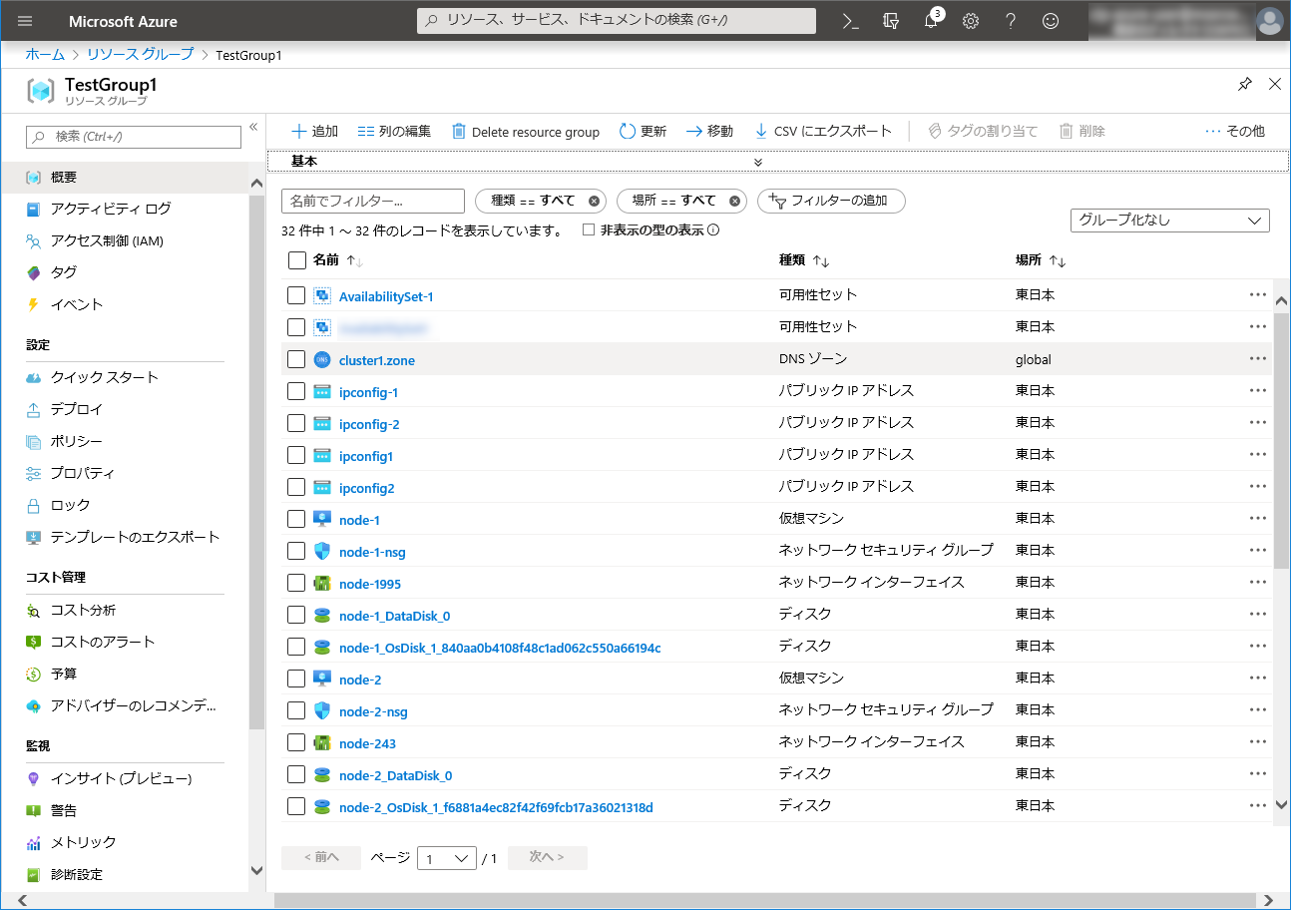The height and width of the screenshot is (910, 1291).
Task: Pin TestGroup1 blade to dashboard
Action: click(x=1244, y=85)
